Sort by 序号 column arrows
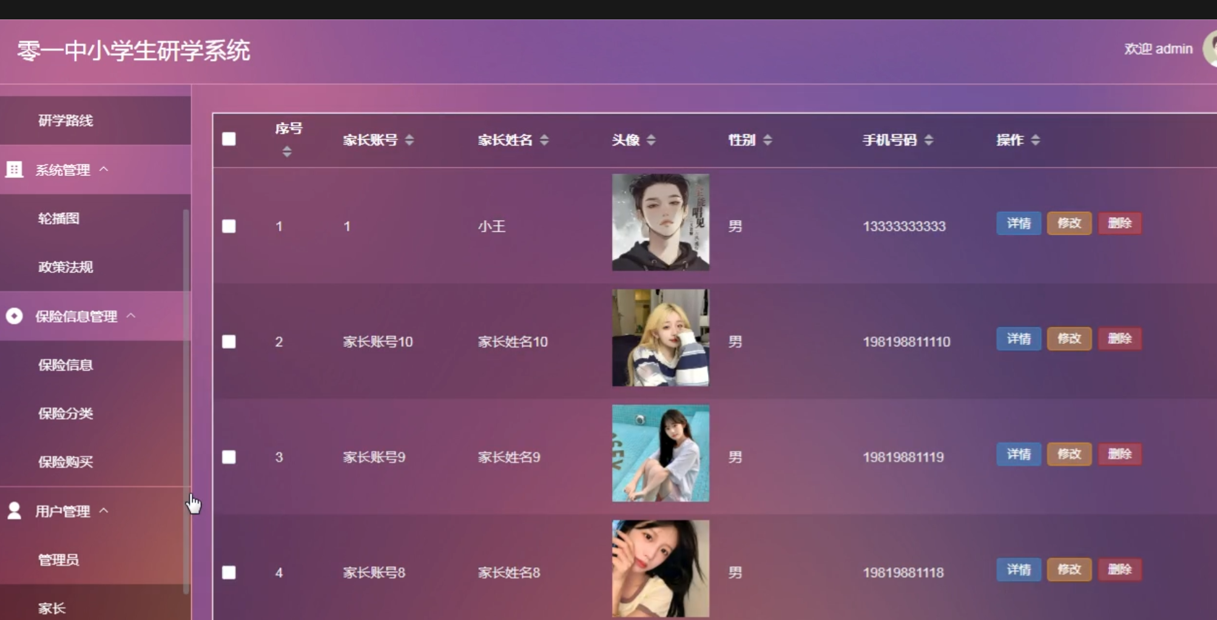Viewport: 1217px width, 620px height. tap(287, 152)
